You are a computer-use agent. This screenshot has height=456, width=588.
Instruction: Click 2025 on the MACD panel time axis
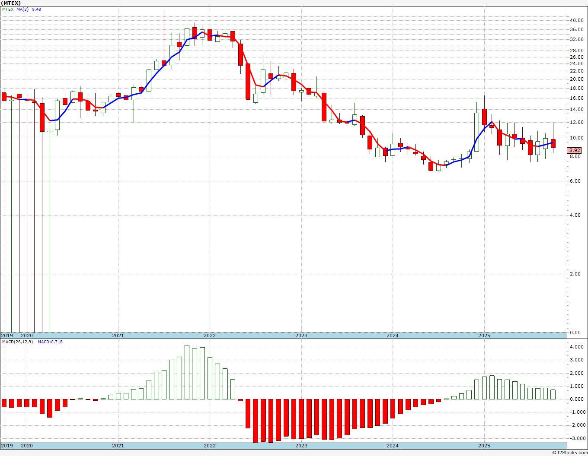tap(484, 446)
